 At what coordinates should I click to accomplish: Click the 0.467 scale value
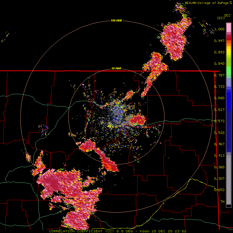(219, 144)
